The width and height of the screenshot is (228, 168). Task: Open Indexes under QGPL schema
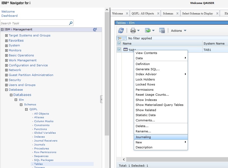(39, 137)
